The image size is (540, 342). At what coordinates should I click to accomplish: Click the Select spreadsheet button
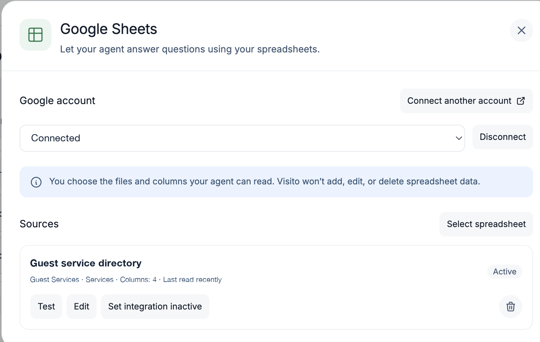pos(486,224)
